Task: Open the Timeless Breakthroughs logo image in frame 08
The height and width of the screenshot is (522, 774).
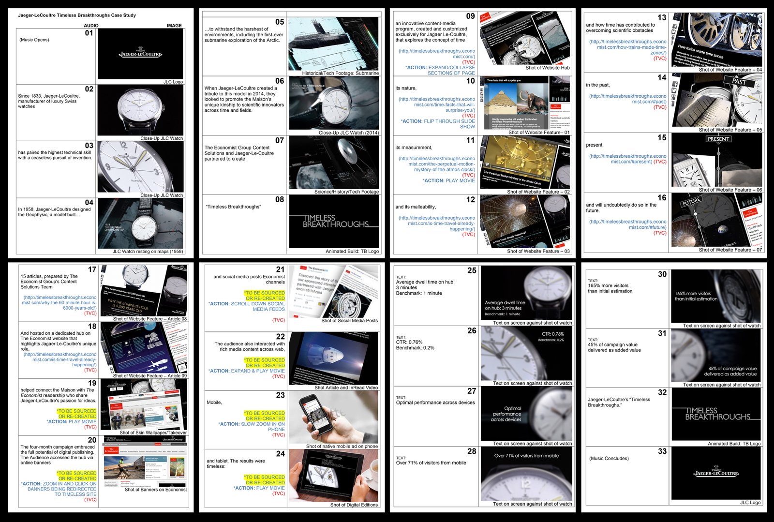Action: click(x=333, y=221)
